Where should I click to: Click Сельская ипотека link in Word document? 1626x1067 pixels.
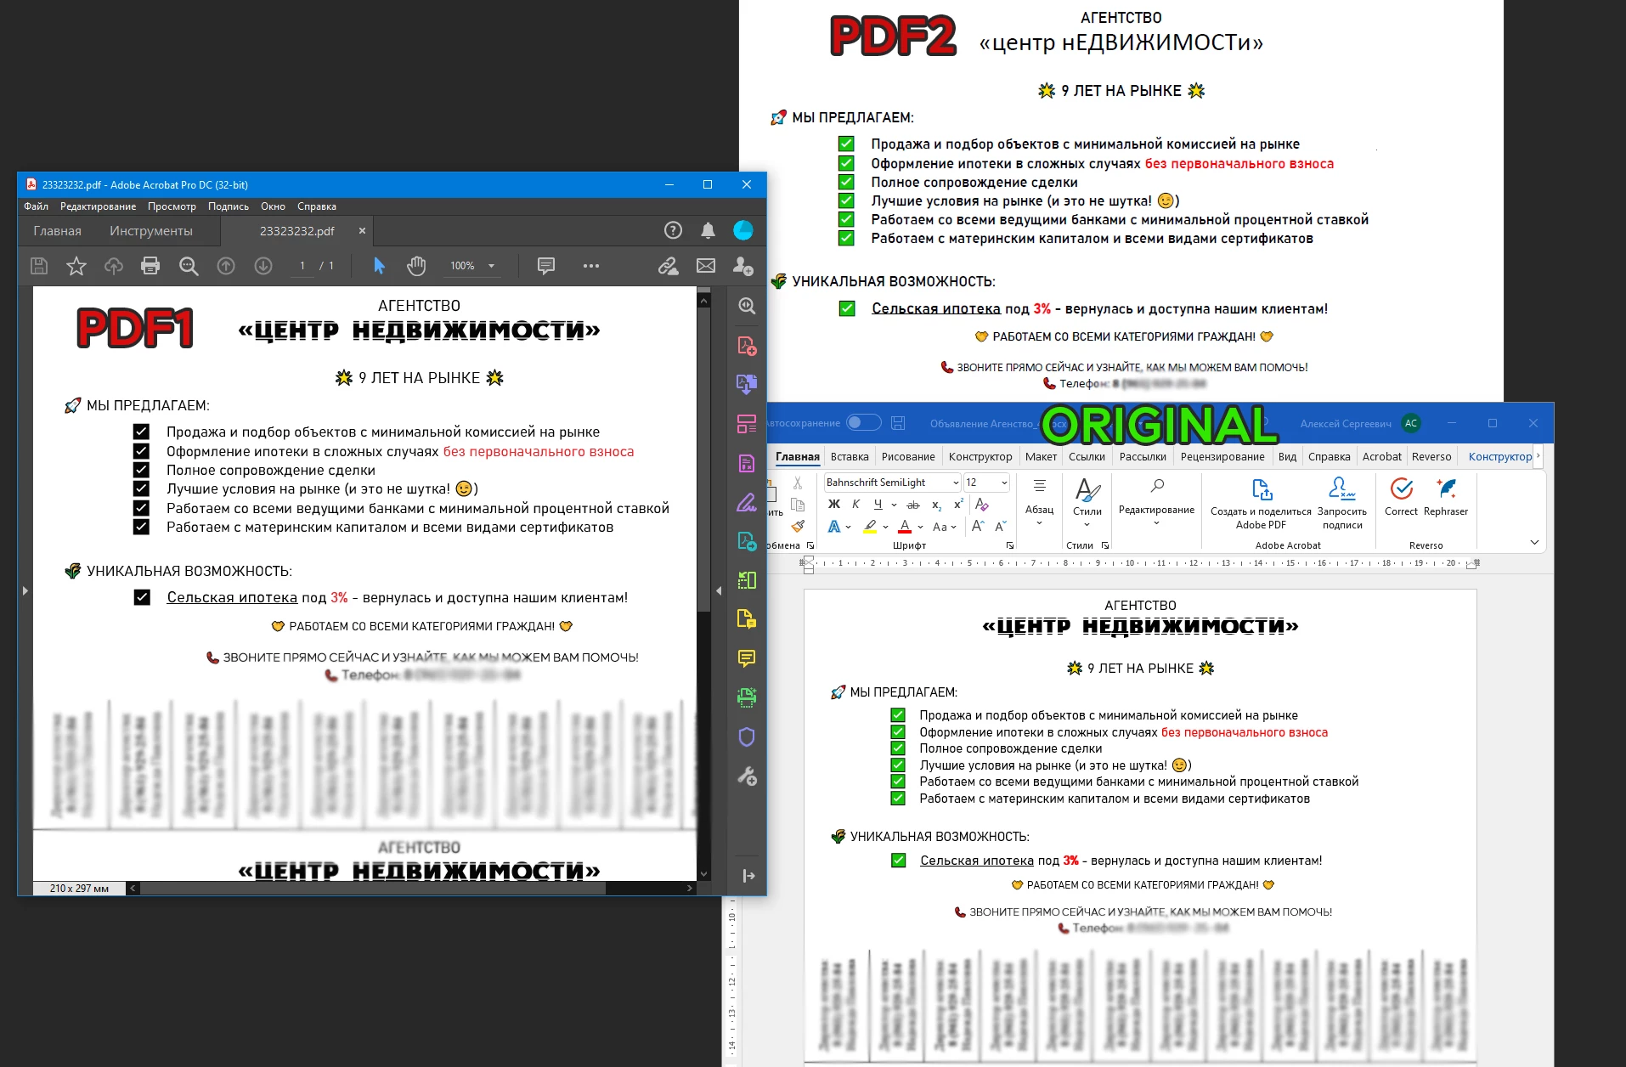tap(977, 861)
